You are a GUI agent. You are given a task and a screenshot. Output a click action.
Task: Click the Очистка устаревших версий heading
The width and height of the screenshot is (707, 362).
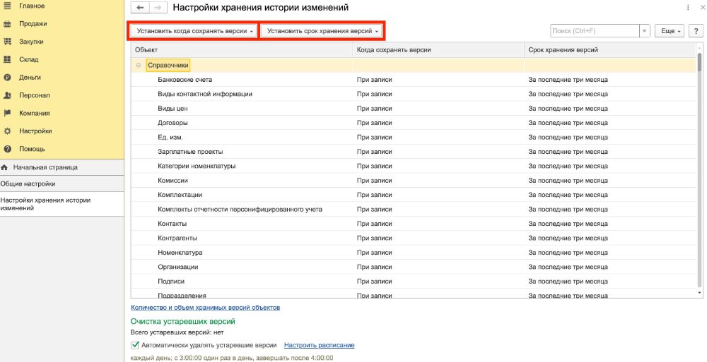[182, 322]
